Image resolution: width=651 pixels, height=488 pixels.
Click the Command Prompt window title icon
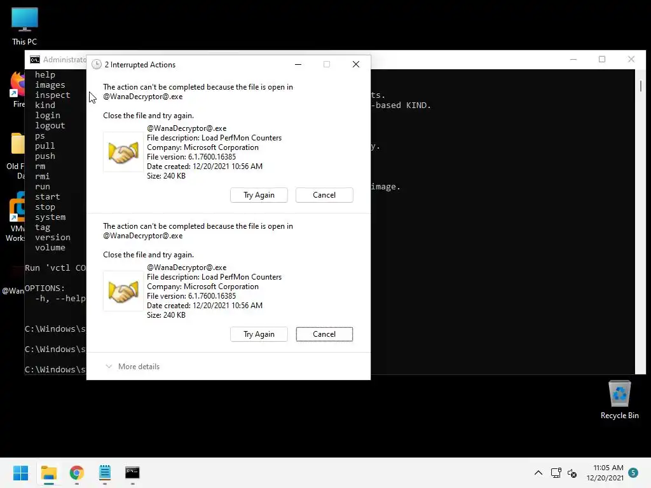click(35, 60)
